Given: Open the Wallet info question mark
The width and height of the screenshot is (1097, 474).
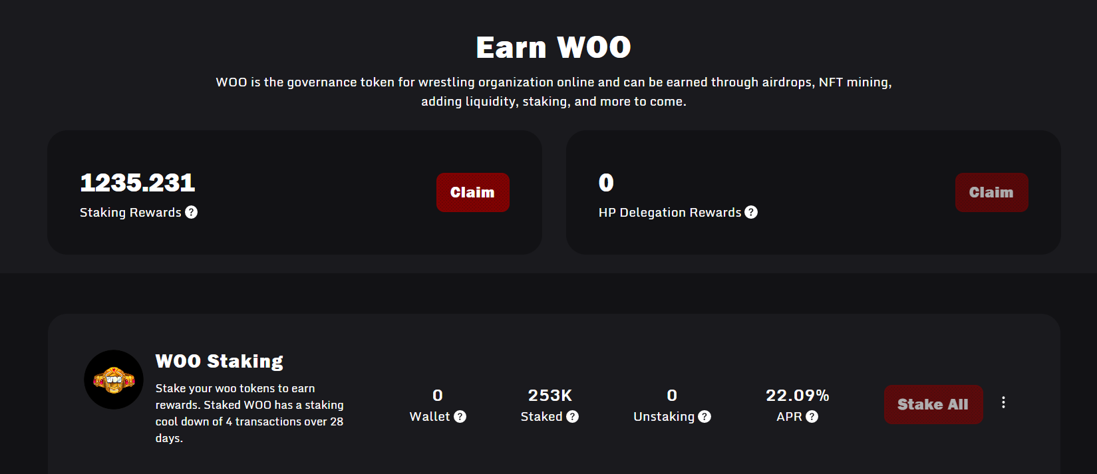Looking at the screenshot, I should pos(460,417).
